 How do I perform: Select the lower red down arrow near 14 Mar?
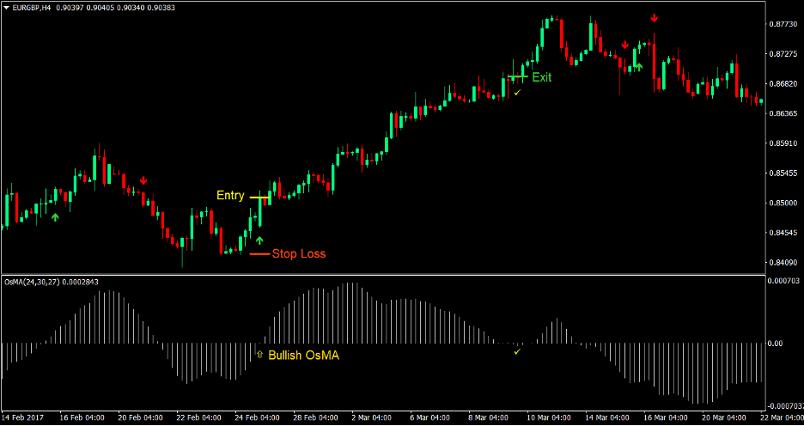(625, 46)
